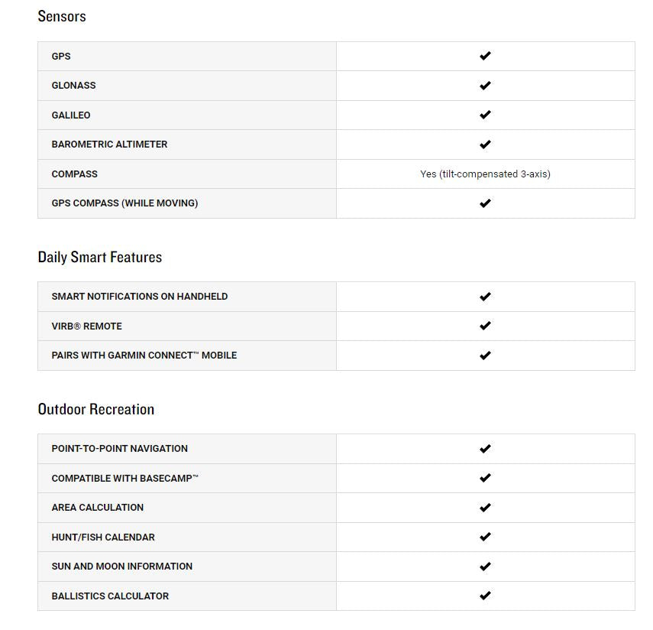Select the Area Calculation checkmark icon

[x=485, y=508]
